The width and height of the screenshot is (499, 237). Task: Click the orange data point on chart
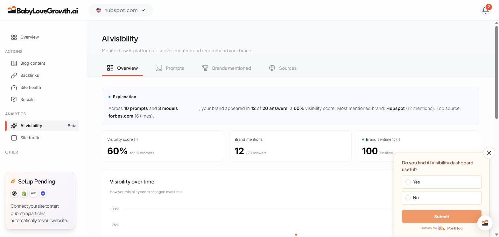(x=296, y=235)
